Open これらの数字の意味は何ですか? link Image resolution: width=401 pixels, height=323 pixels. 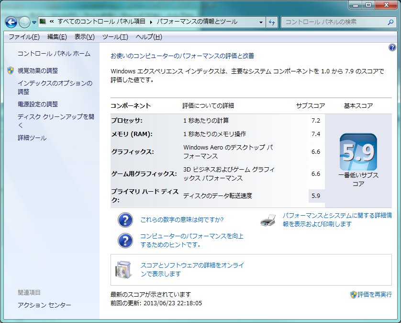click(182, 220)
